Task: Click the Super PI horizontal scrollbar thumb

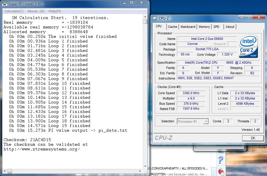Action: pos(10,171)
